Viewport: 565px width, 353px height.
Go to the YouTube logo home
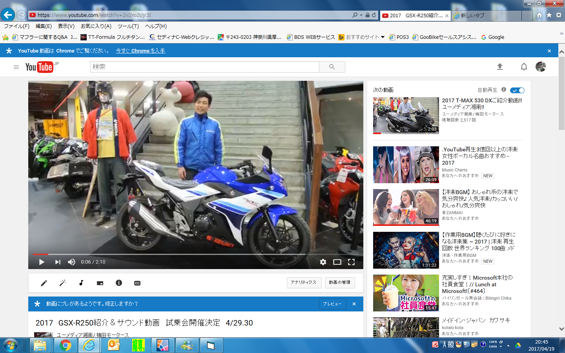tap(39, 67)
